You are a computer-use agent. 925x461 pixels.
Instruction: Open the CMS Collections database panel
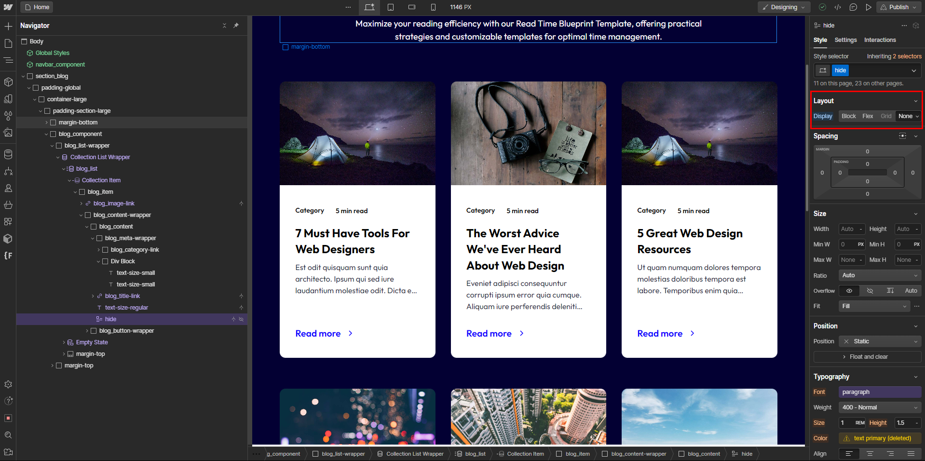(8, 154)
